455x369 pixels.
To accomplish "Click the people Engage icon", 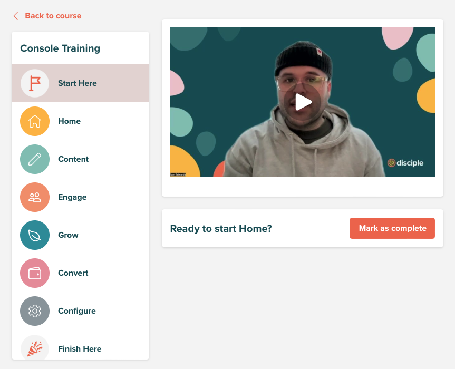I will point(35,197).
